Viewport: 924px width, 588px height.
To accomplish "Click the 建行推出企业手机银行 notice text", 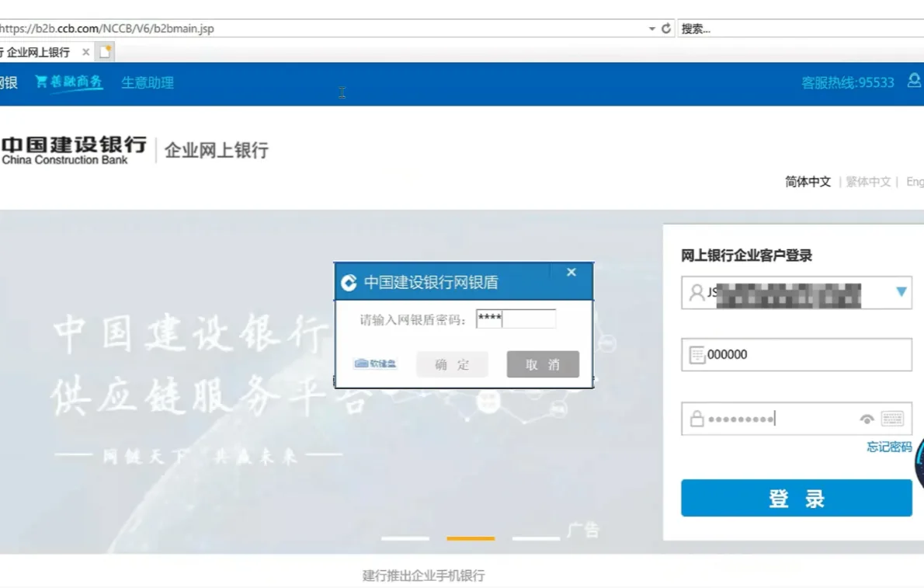I will click(x=423, y=576).
